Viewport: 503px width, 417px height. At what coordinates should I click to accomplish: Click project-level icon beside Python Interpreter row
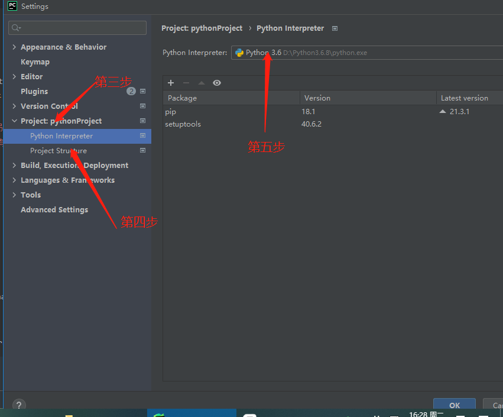point(143,135)
